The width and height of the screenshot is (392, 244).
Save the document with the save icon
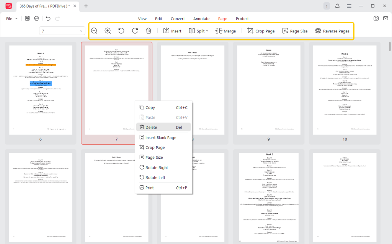click(x=27, y=18)
